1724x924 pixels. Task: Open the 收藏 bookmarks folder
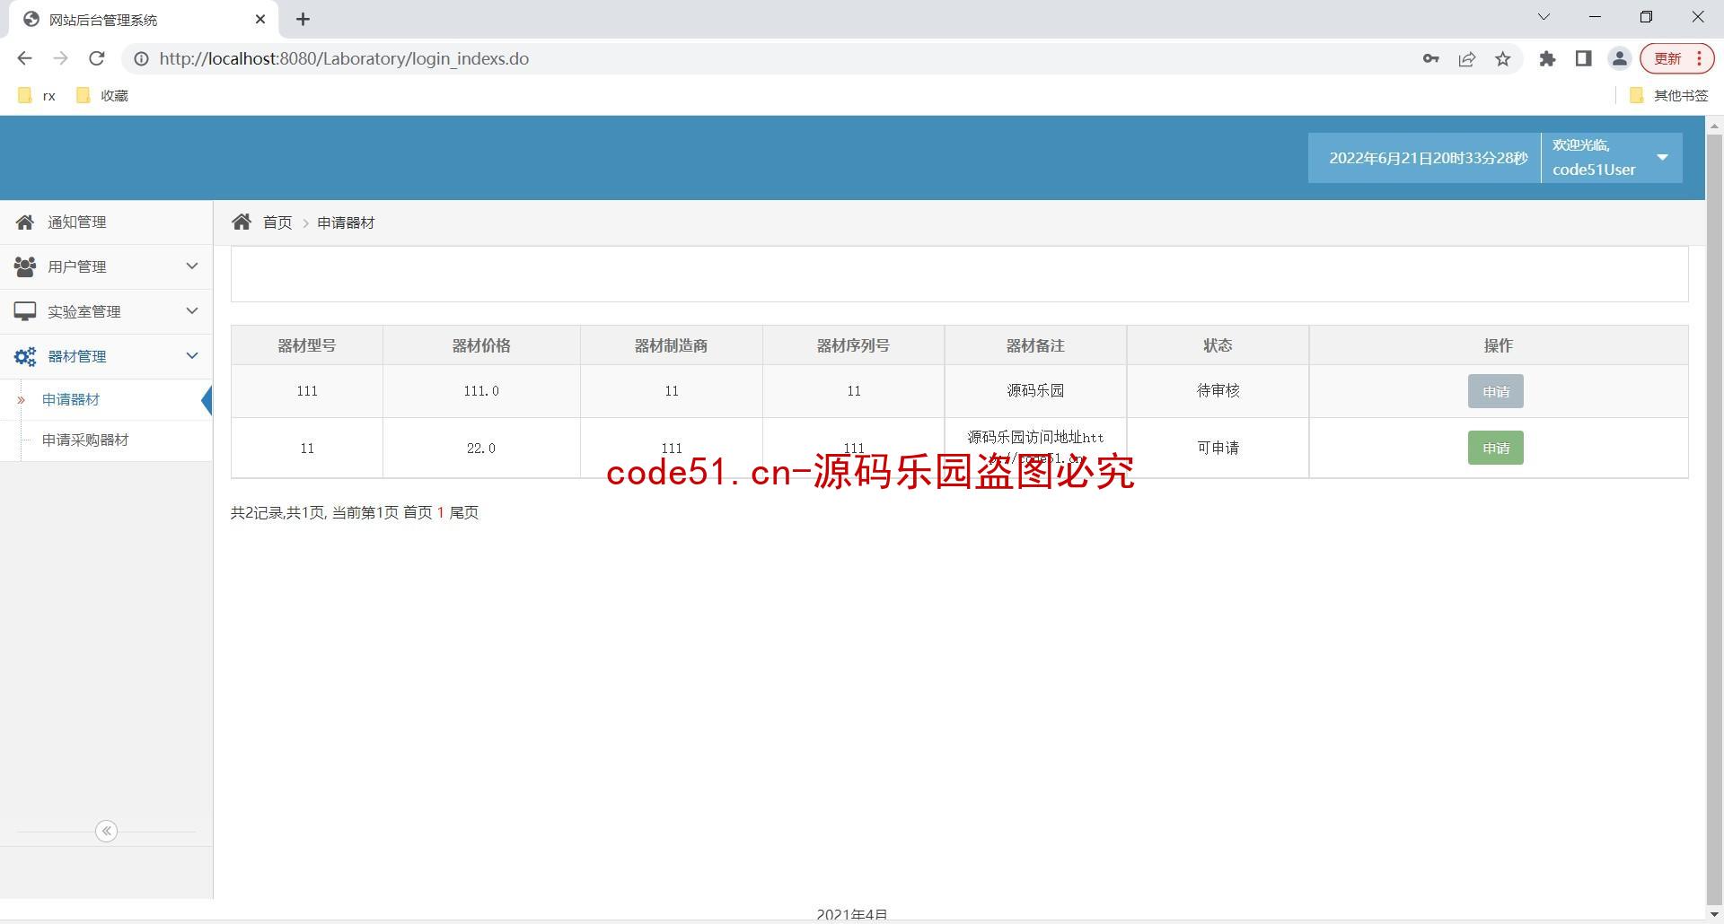(102, 95)
